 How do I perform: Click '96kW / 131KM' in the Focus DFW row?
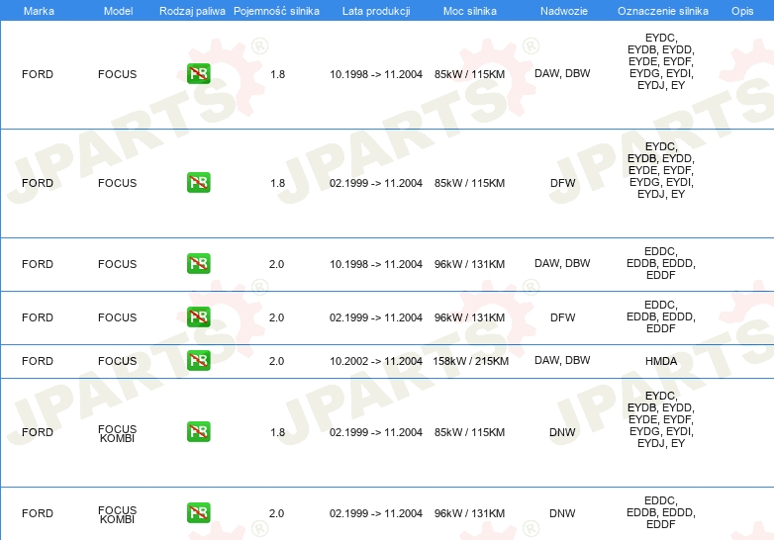(x=469, y=317)
